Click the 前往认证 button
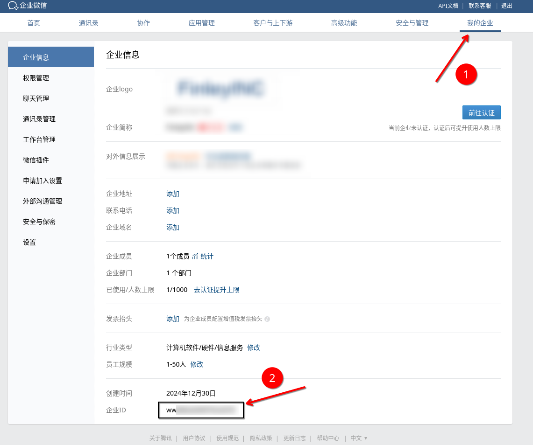The height and width of the screenshot is (445, 533). (x=481, y=113)
